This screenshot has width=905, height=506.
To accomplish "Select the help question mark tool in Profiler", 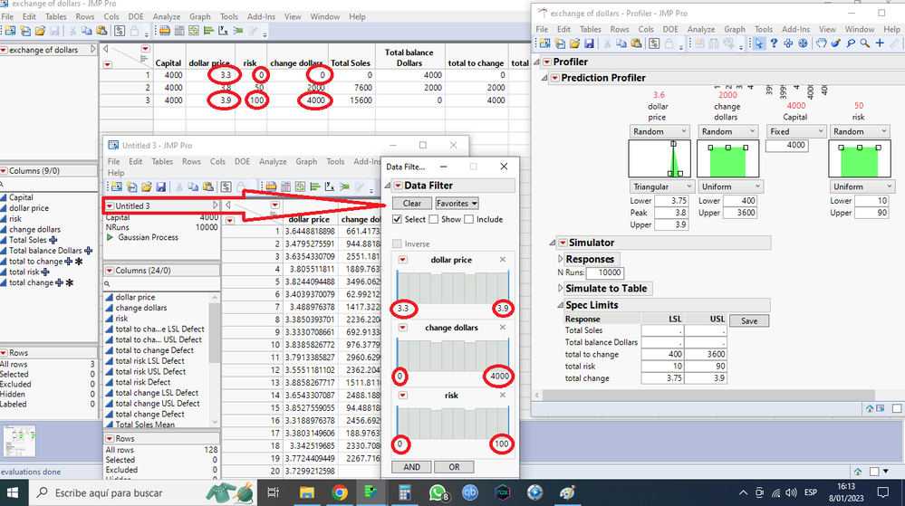I will pos(773,43).
